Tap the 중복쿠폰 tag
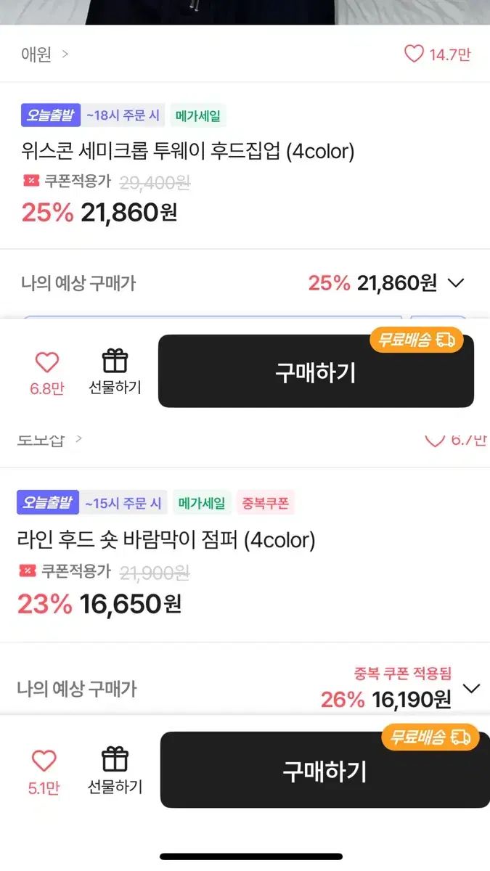 [x=265, y=502]
